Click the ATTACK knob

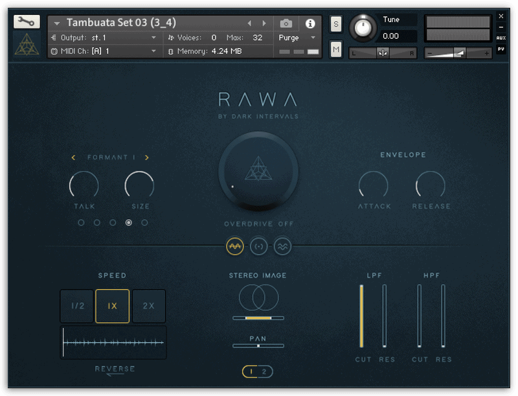(x=374, y=185)
